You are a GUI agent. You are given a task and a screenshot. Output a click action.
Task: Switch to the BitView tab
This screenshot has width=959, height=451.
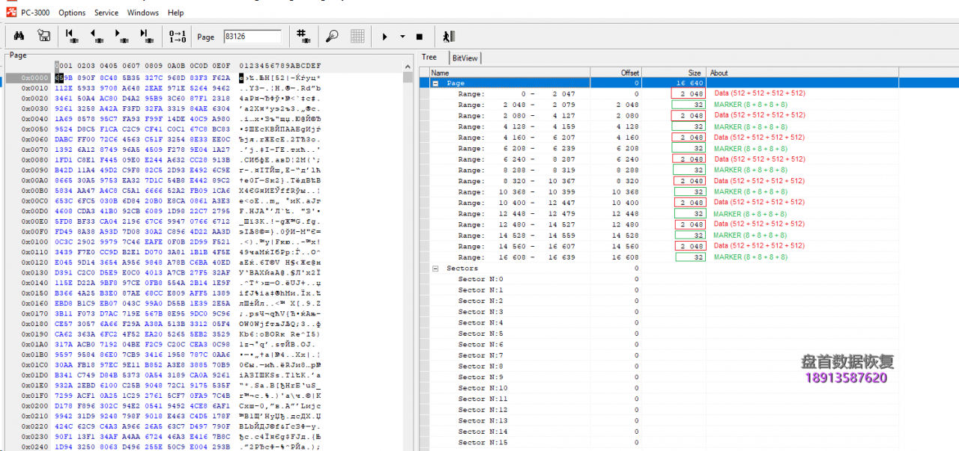pyautogui.click(x=465, y=58)
